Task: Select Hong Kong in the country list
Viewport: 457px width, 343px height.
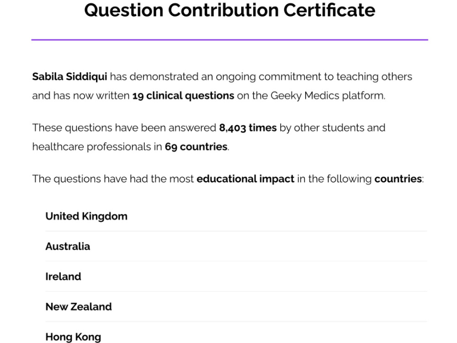Action: pos(73,337)
